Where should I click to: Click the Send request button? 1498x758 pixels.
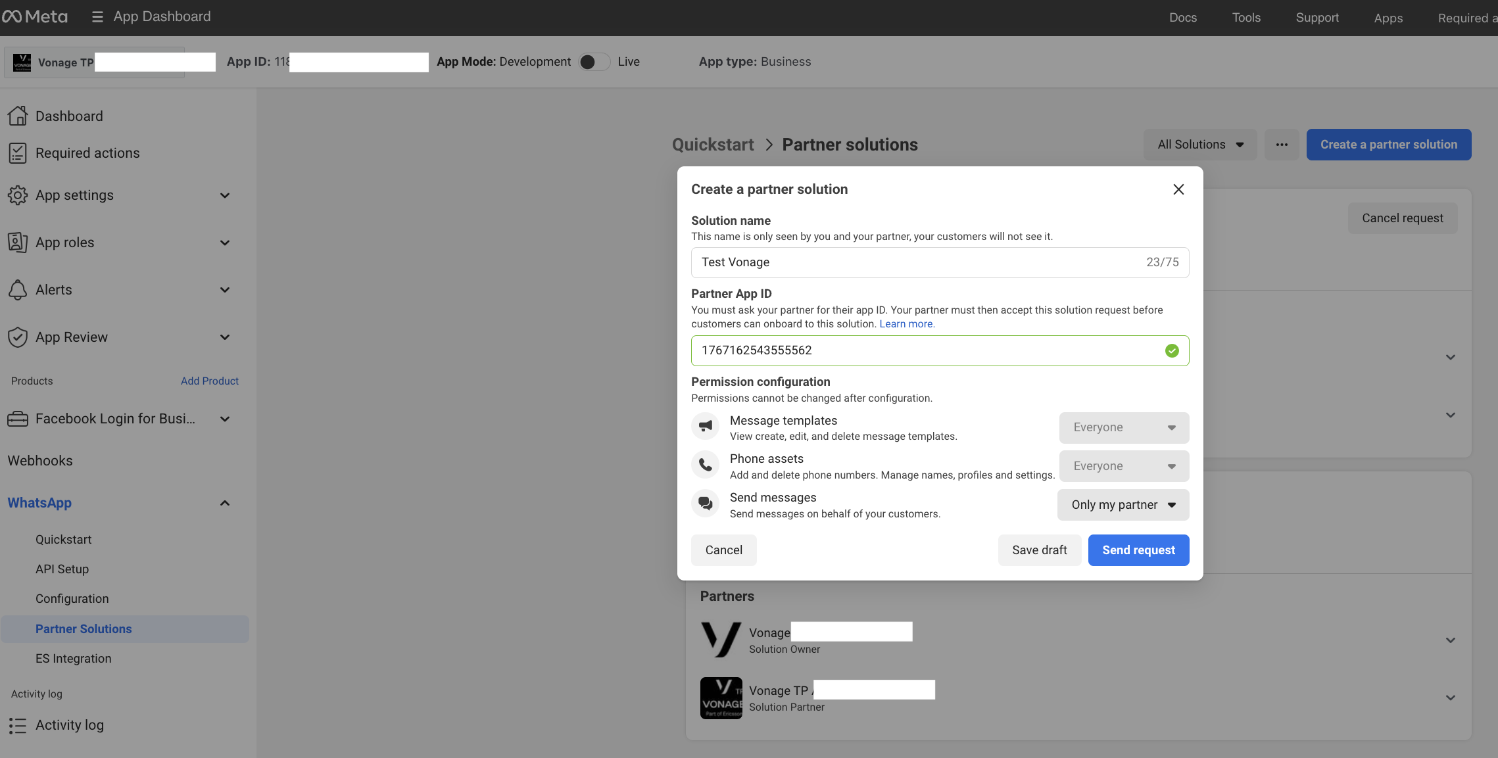pyautogui.click(x=1138, y=550)
